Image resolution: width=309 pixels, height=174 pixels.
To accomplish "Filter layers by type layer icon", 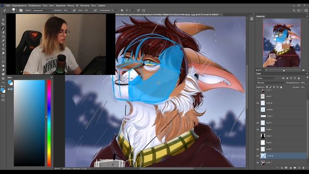I will click(x=291, y=78).
